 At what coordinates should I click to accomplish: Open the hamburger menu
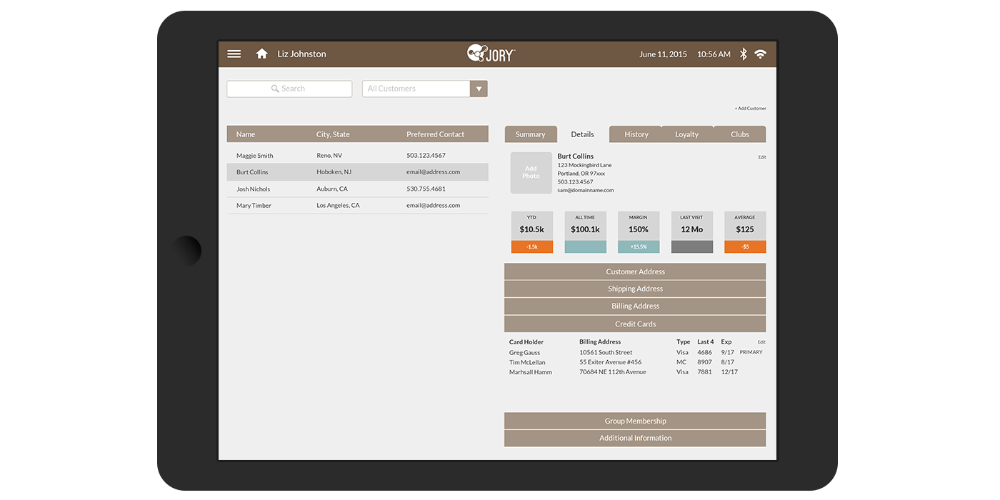[x=234, y=54]
